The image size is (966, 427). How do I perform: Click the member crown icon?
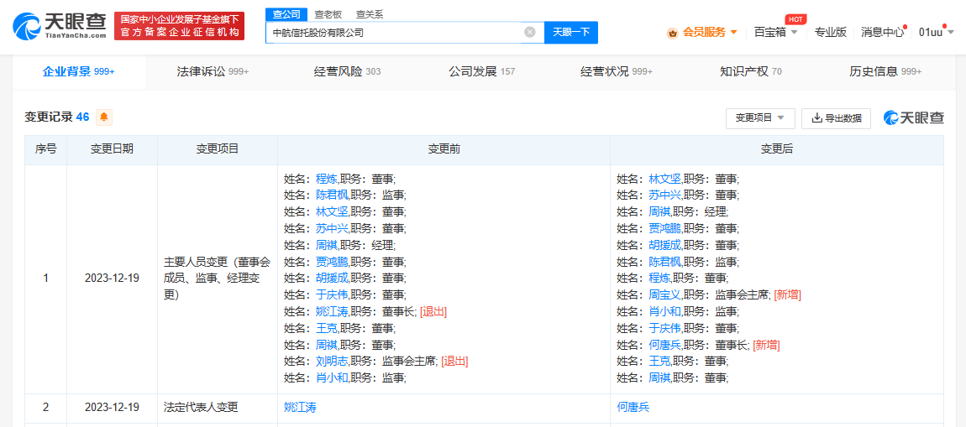coord(673,33)
